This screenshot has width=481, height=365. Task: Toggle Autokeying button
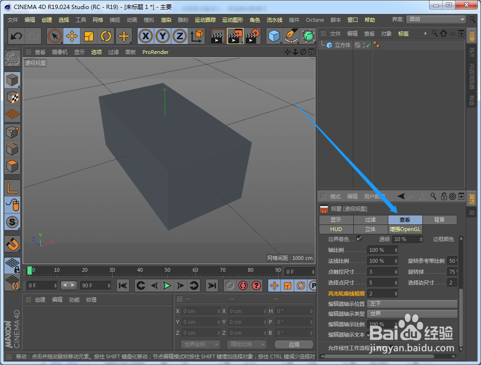(x=243, y=286)
